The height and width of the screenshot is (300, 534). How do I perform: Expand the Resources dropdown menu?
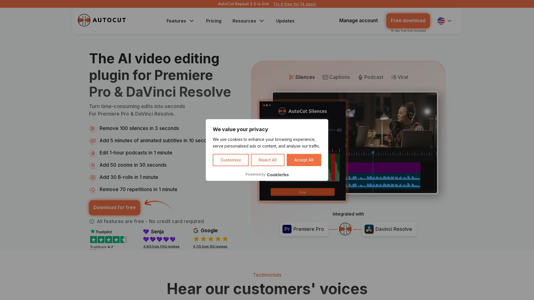[x=248, y=21]
